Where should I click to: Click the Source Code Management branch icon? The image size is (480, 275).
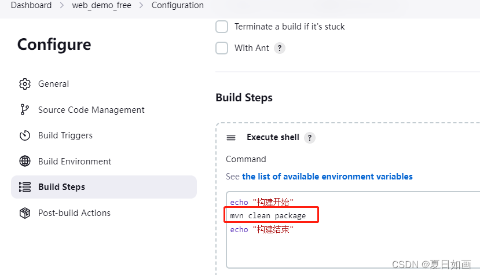point(24,110)
